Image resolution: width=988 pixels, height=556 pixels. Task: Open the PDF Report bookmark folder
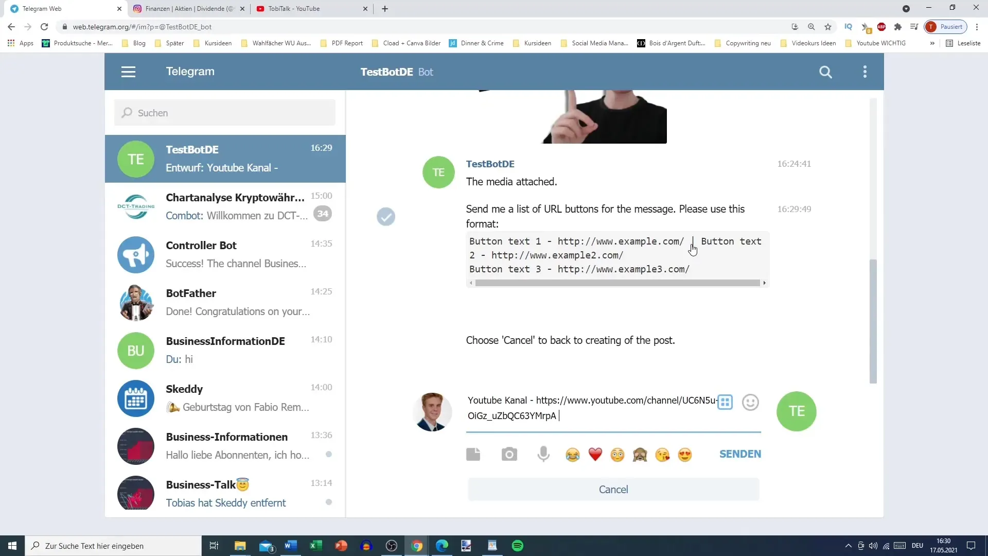342,43
